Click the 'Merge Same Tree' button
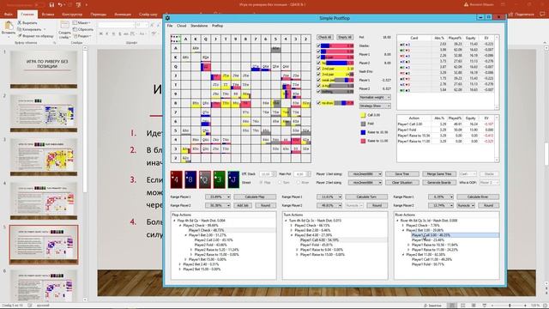 (x=439, y=173)
